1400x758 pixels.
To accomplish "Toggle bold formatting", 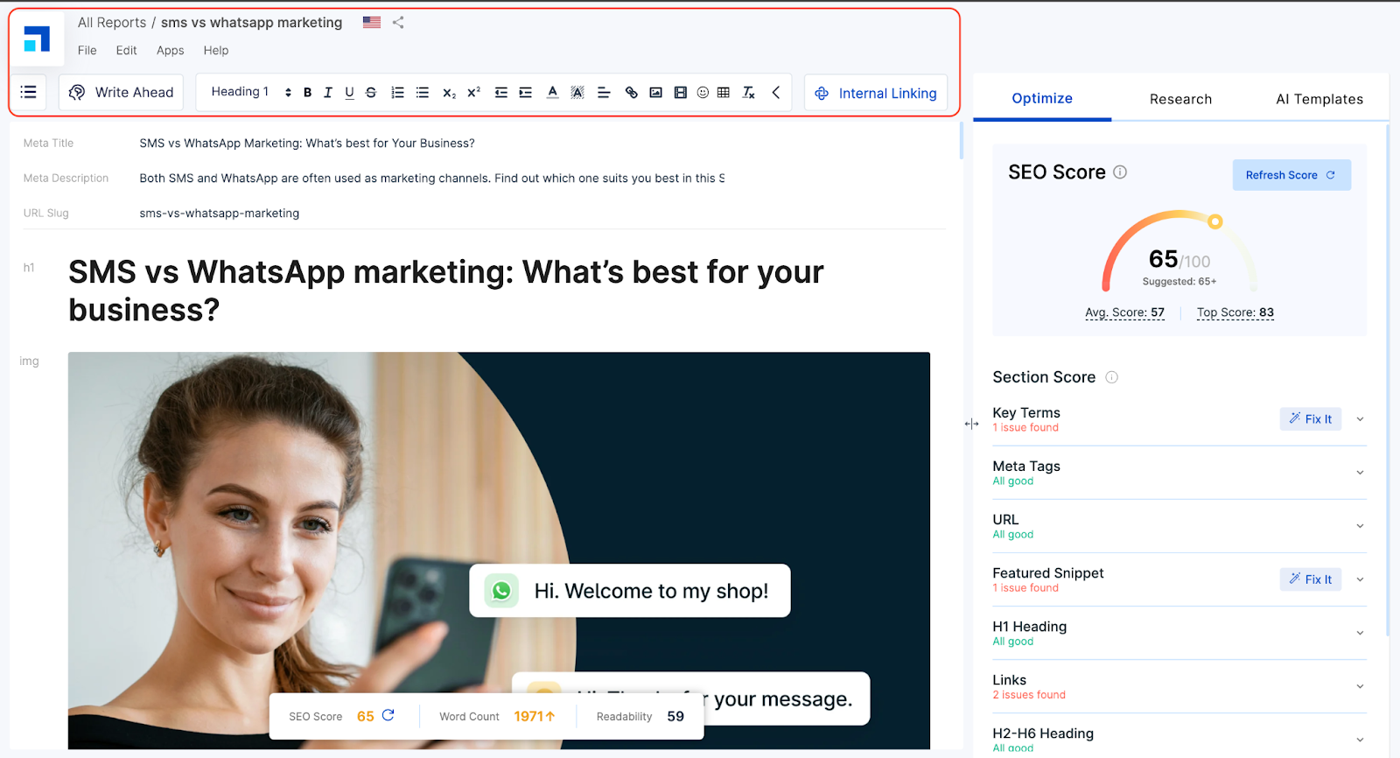I will [307, 93].
